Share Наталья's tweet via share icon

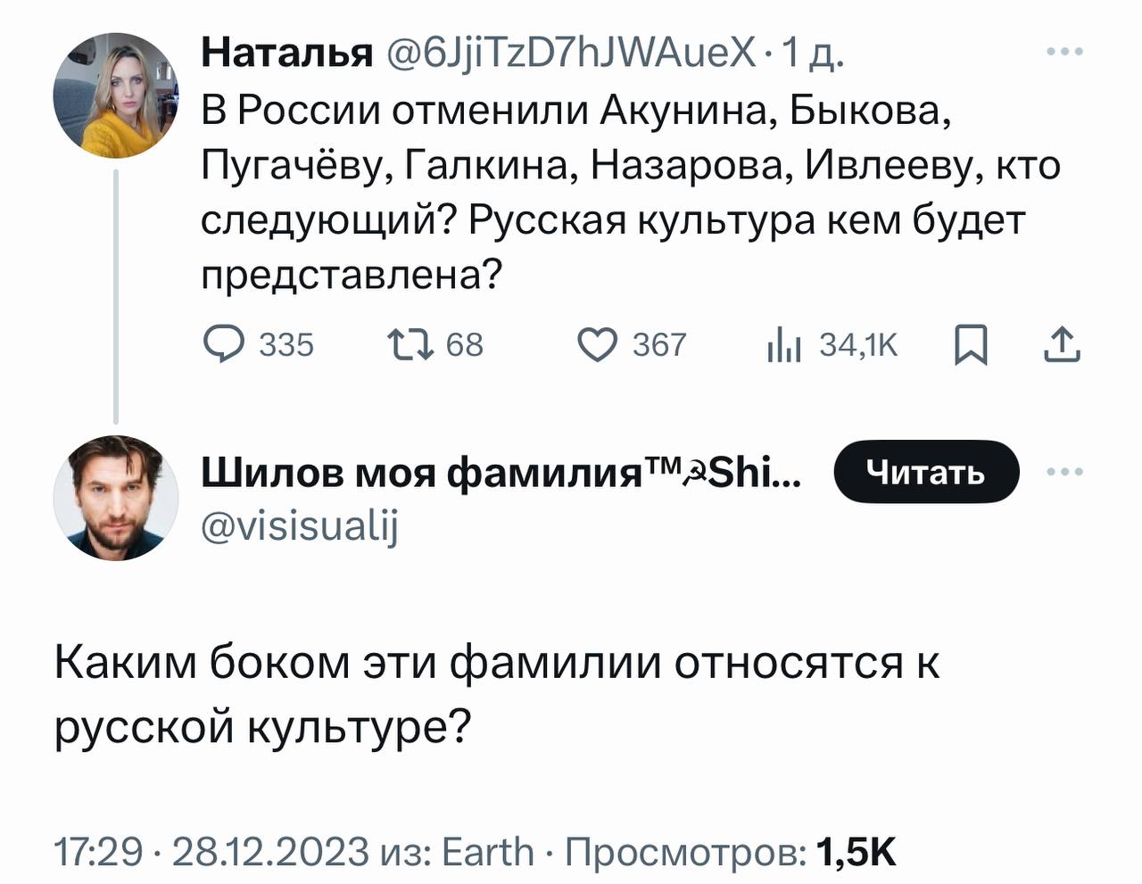point(1062,344)
